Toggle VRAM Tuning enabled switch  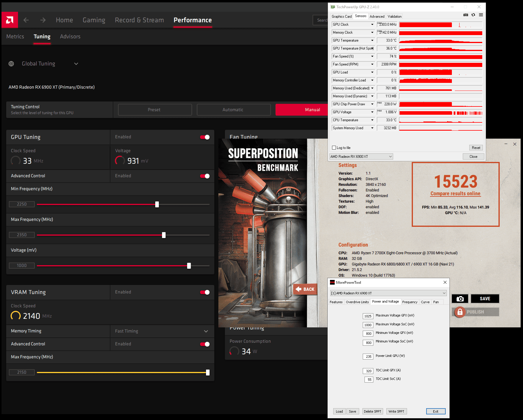coord(205,292)
